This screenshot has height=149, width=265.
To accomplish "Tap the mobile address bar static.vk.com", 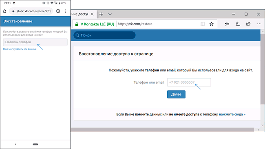I will pos(31,11).
